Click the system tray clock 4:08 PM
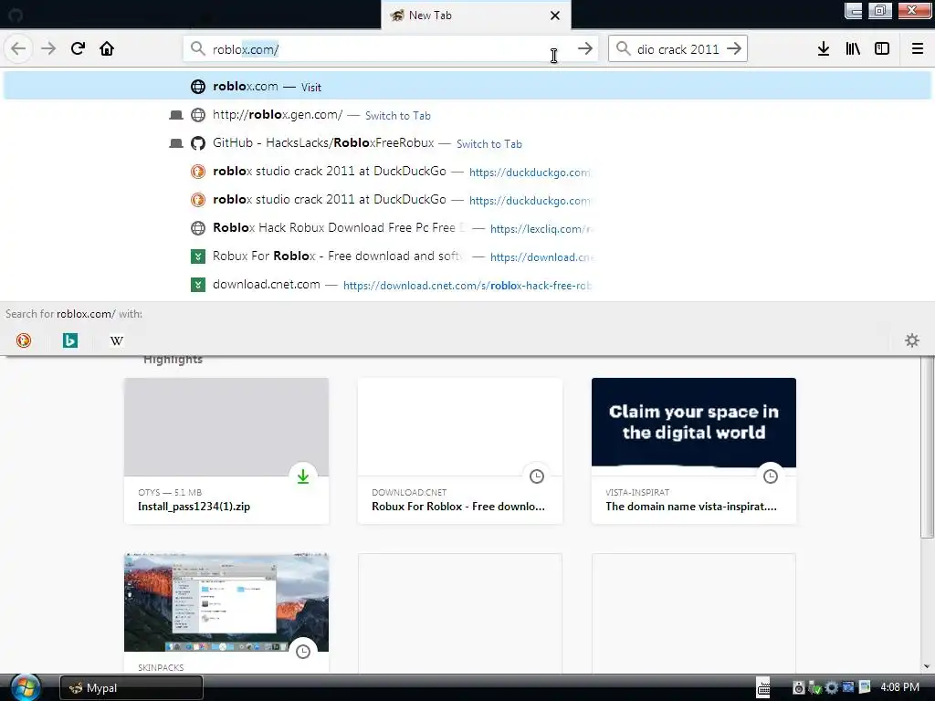This screenshot has width=935, height=701. pyautogui.click(x=899, y=687)
